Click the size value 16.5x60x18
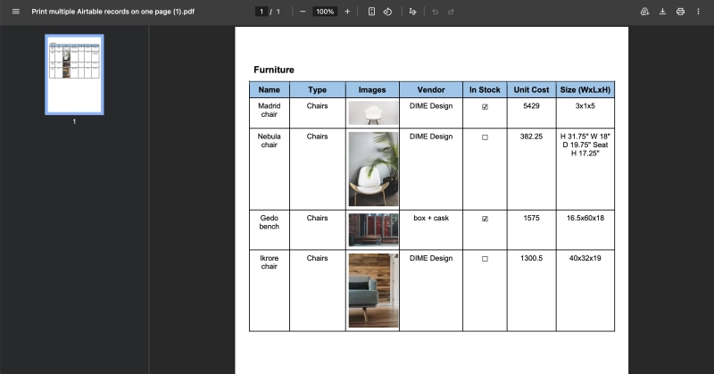Image resolution: width=714 pixels, height=374 pixels. coord(585,218)
